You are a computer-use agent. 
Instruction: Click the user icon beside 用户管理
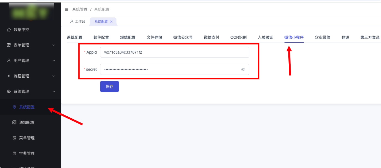(x=9, y=61)
